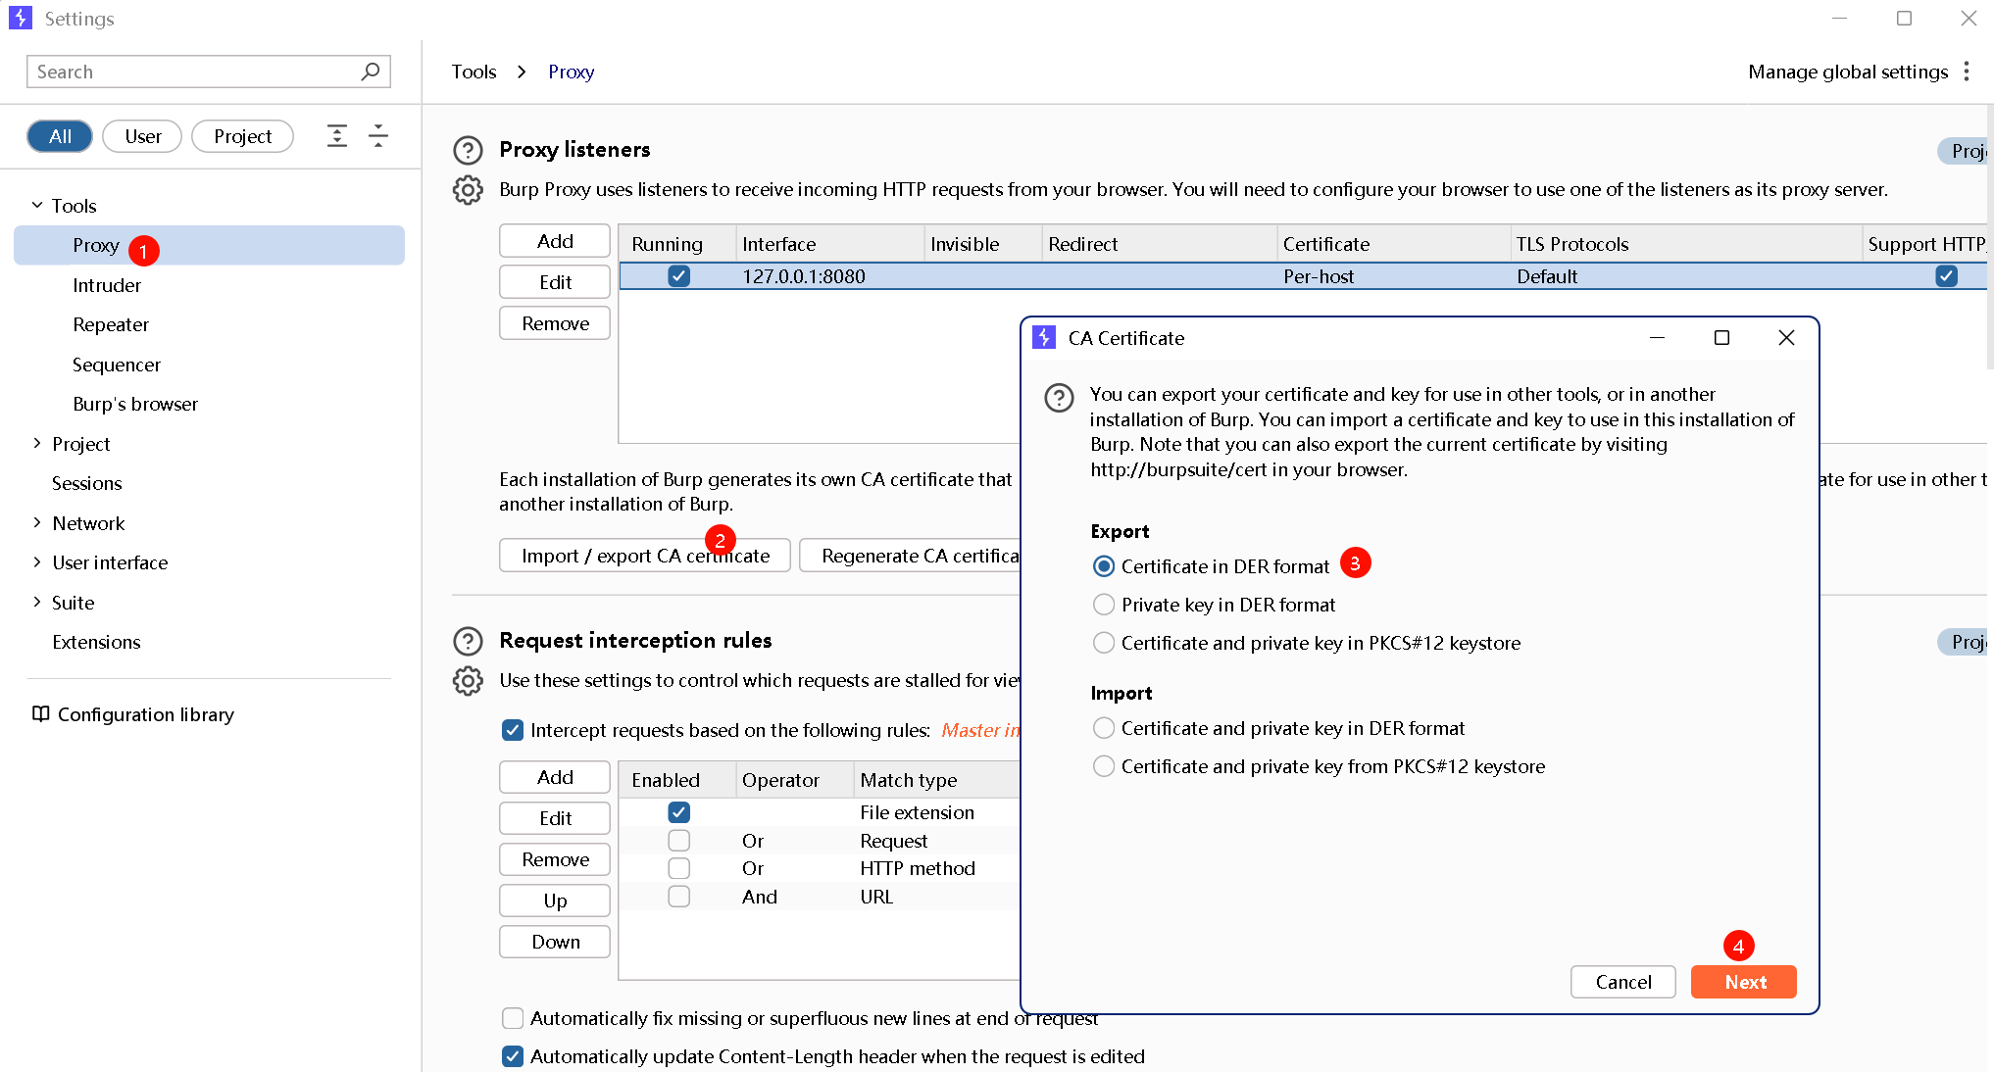
Task: Select Private key in DER format
Action: tap(1104, 605)
